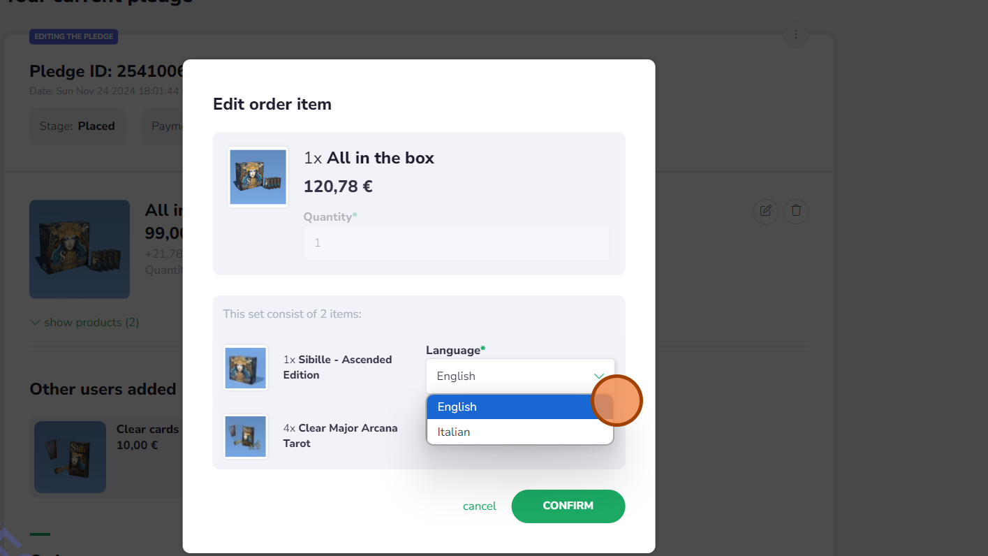Click the Clear cards product title
988x556 pixels.
coord(147,429)
